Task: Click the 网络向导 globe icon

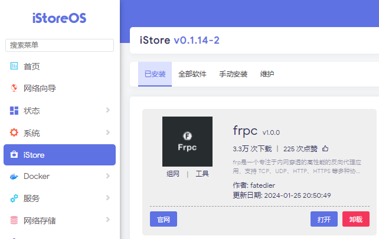Action: [x=14, y=88]
